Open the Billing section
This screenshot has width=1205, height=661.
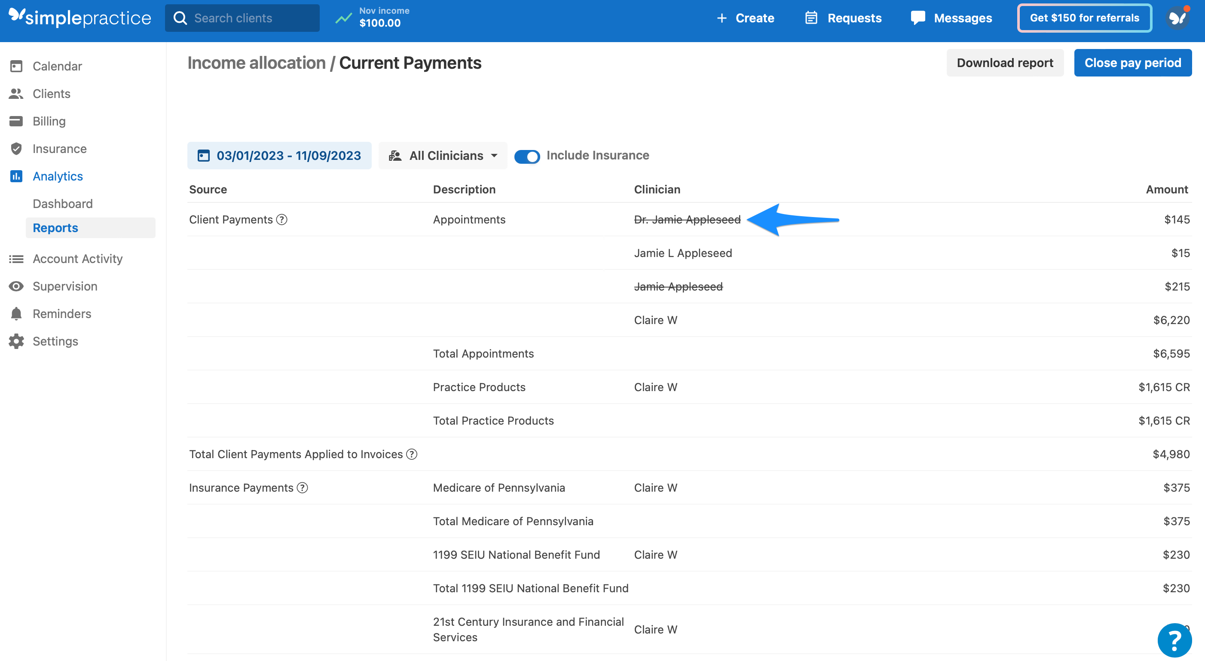pos(49,121)
